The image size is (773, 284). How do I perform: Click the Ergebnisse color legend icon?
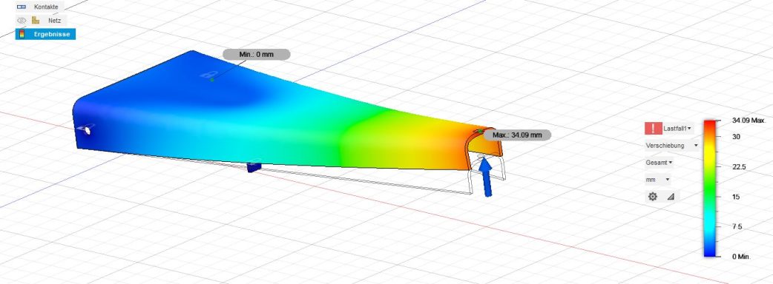(x=22, y=34)
